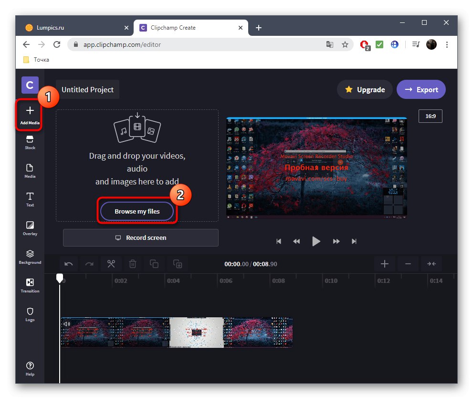473x399 pixels.
Task: Move the playhead marker on the timeline
Action: coord(59,278)
